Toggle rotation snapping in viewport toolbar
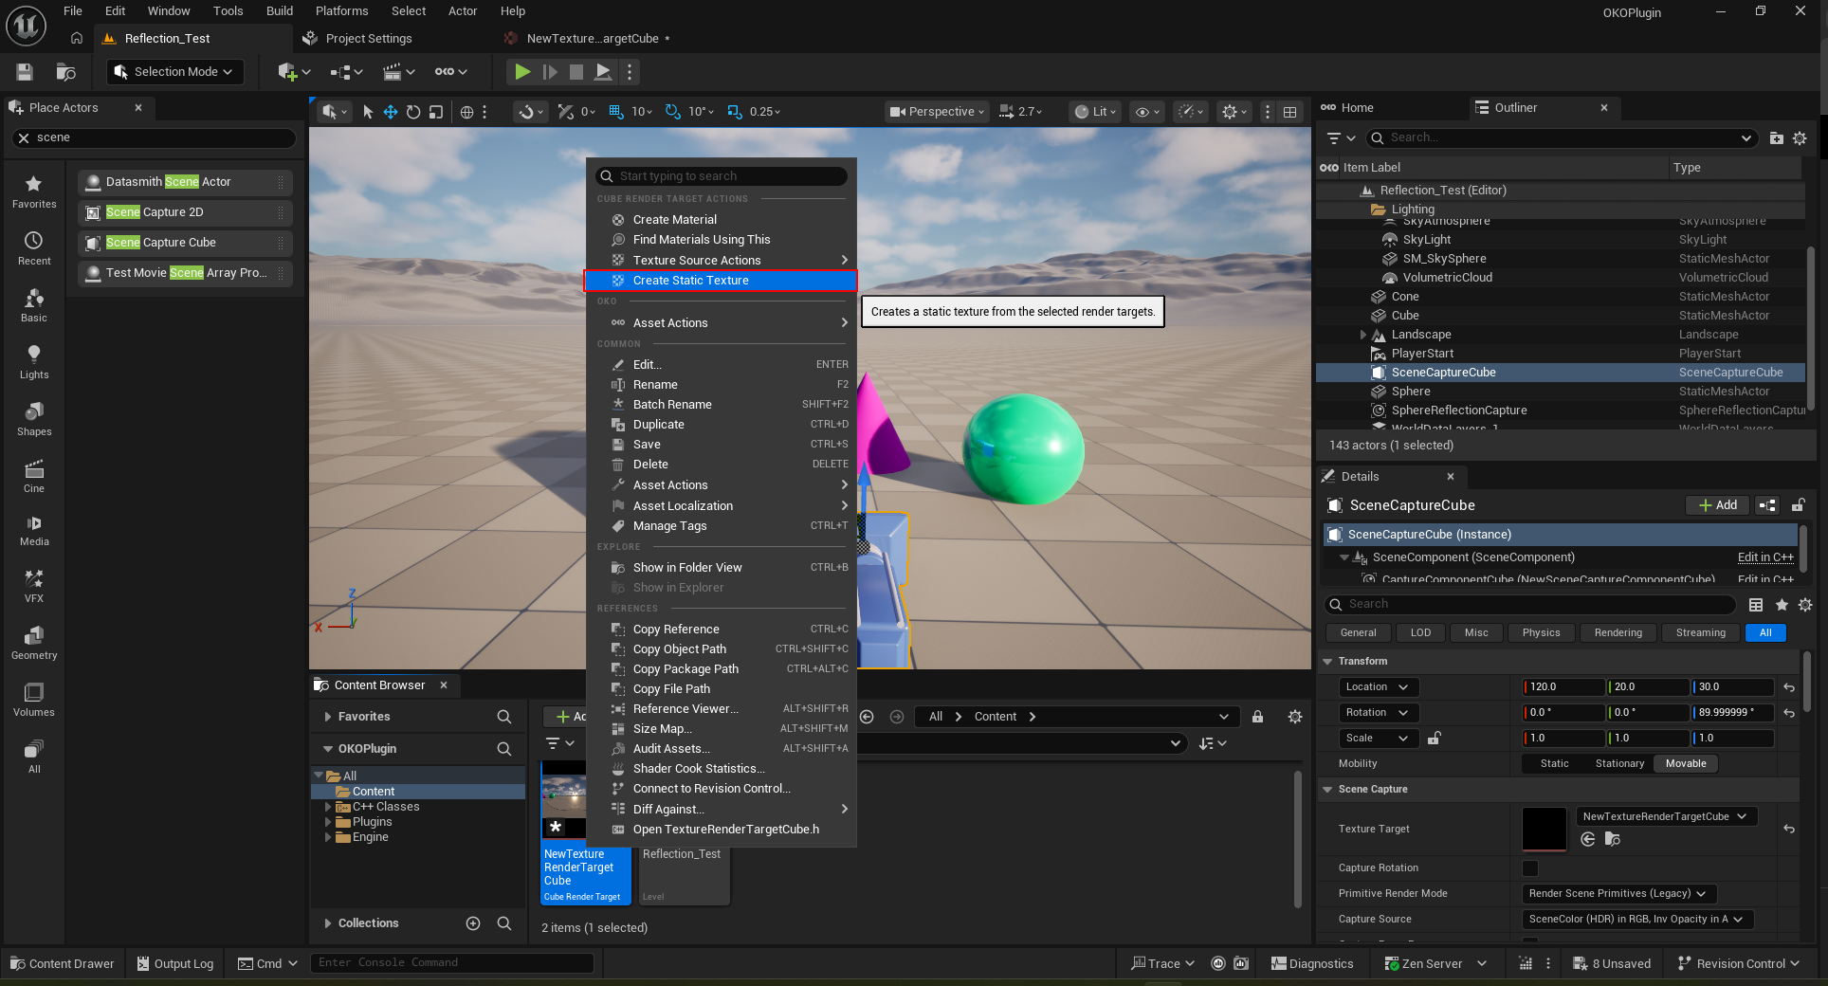 pos(672,112)
